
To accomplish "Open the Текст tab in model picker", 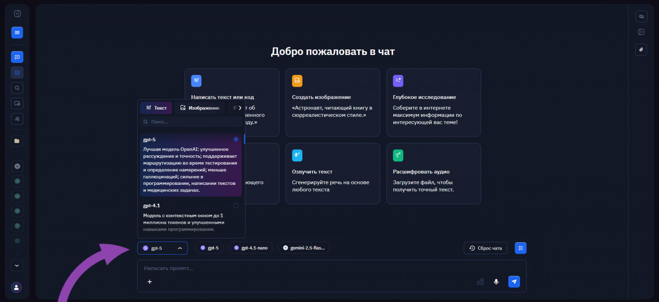I will [156, 107].
